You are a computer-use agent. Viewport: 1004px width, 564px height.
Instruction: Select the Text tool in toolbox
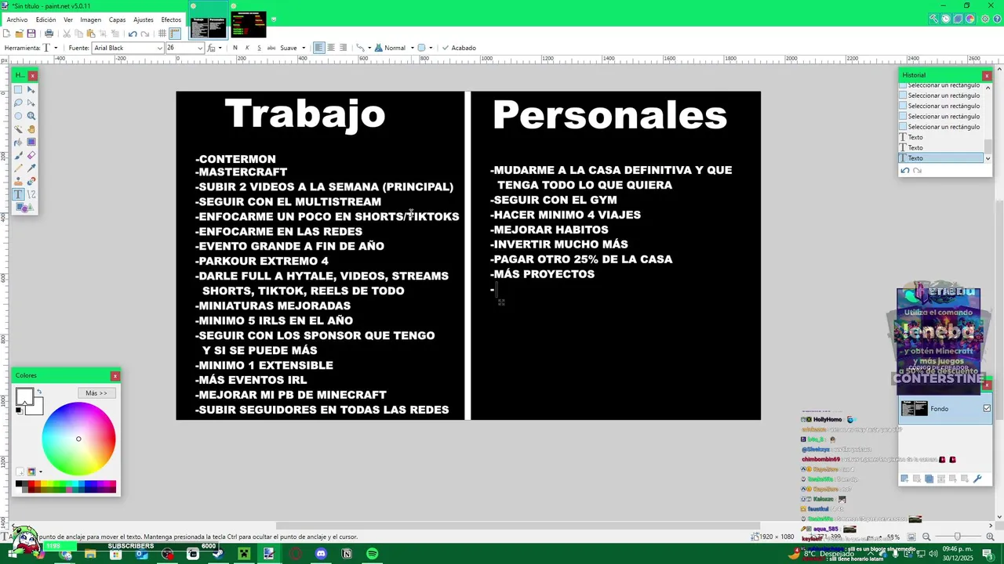(x=18, y=194)
